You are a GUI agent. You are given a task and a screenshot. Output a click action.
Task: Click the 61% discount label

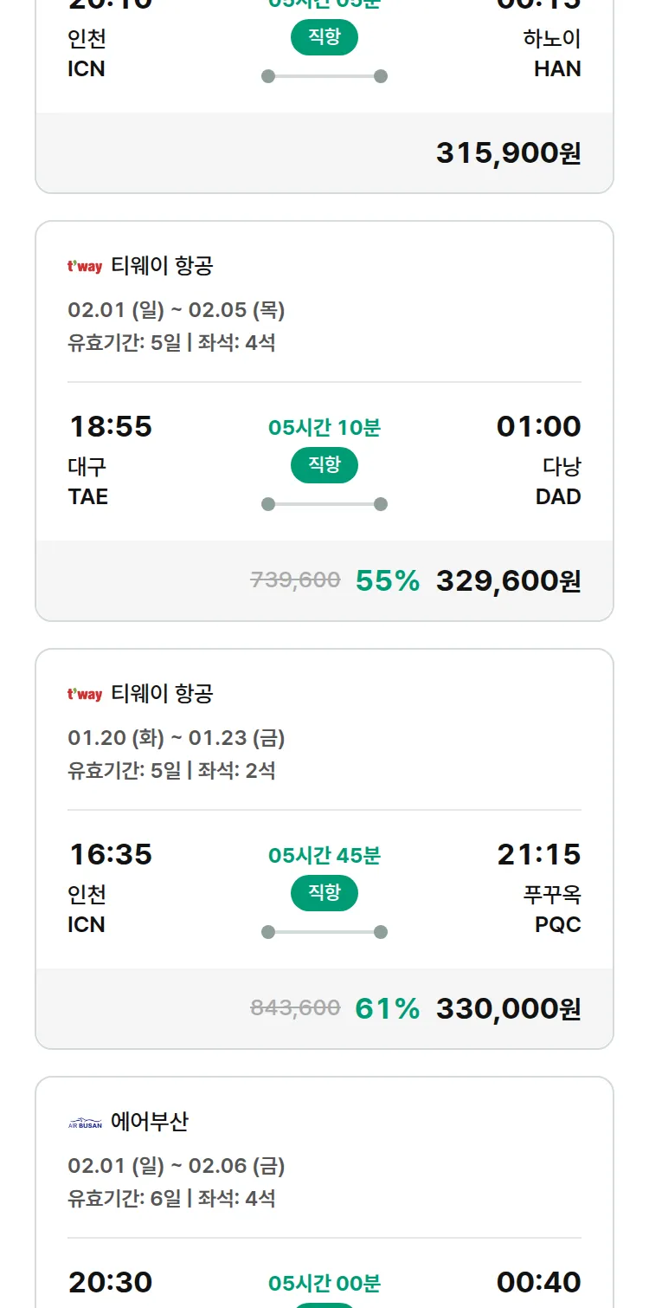(x=388, y=1008)
